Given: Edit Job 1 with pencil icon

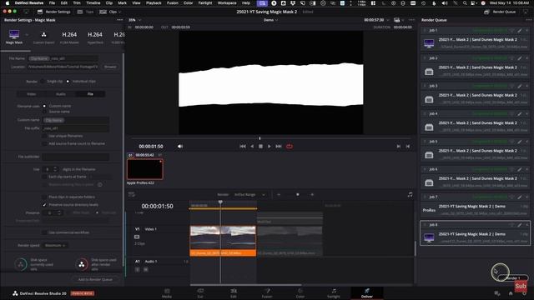Looking at the screenshot, I should point(520,30).
